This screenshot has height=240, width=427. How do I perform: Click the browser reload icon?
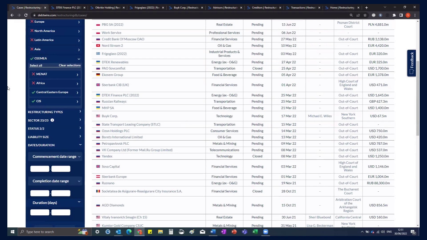click(26, 15)
